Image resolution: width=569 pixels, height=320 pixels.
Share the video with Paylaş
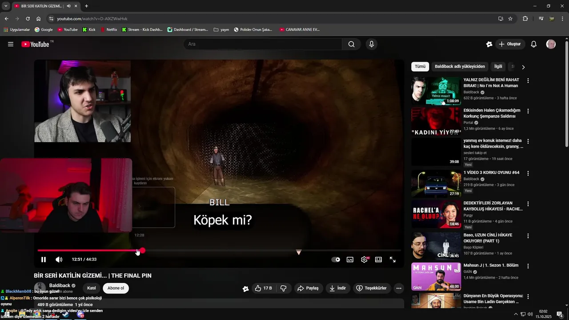tap(308, 288)
